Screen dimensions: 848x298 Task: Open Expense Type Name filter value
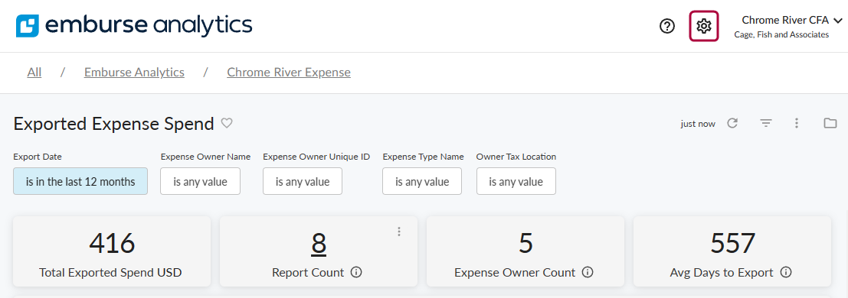(x=422, y=181)
